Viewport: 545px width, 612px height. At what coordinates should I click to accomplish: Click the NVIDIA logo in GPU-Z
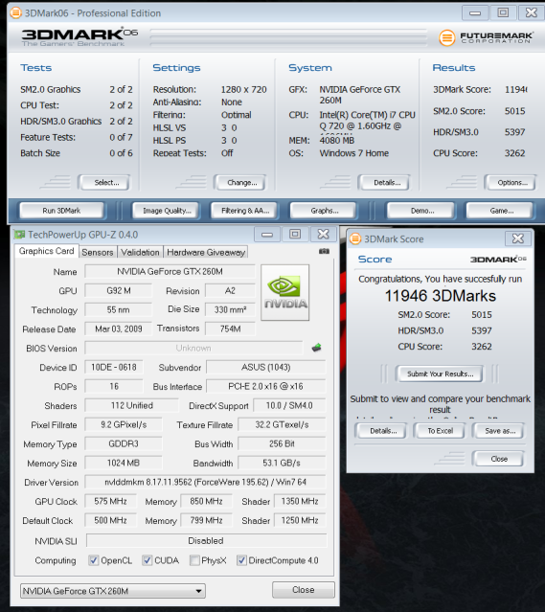click(x=285, y=292)
